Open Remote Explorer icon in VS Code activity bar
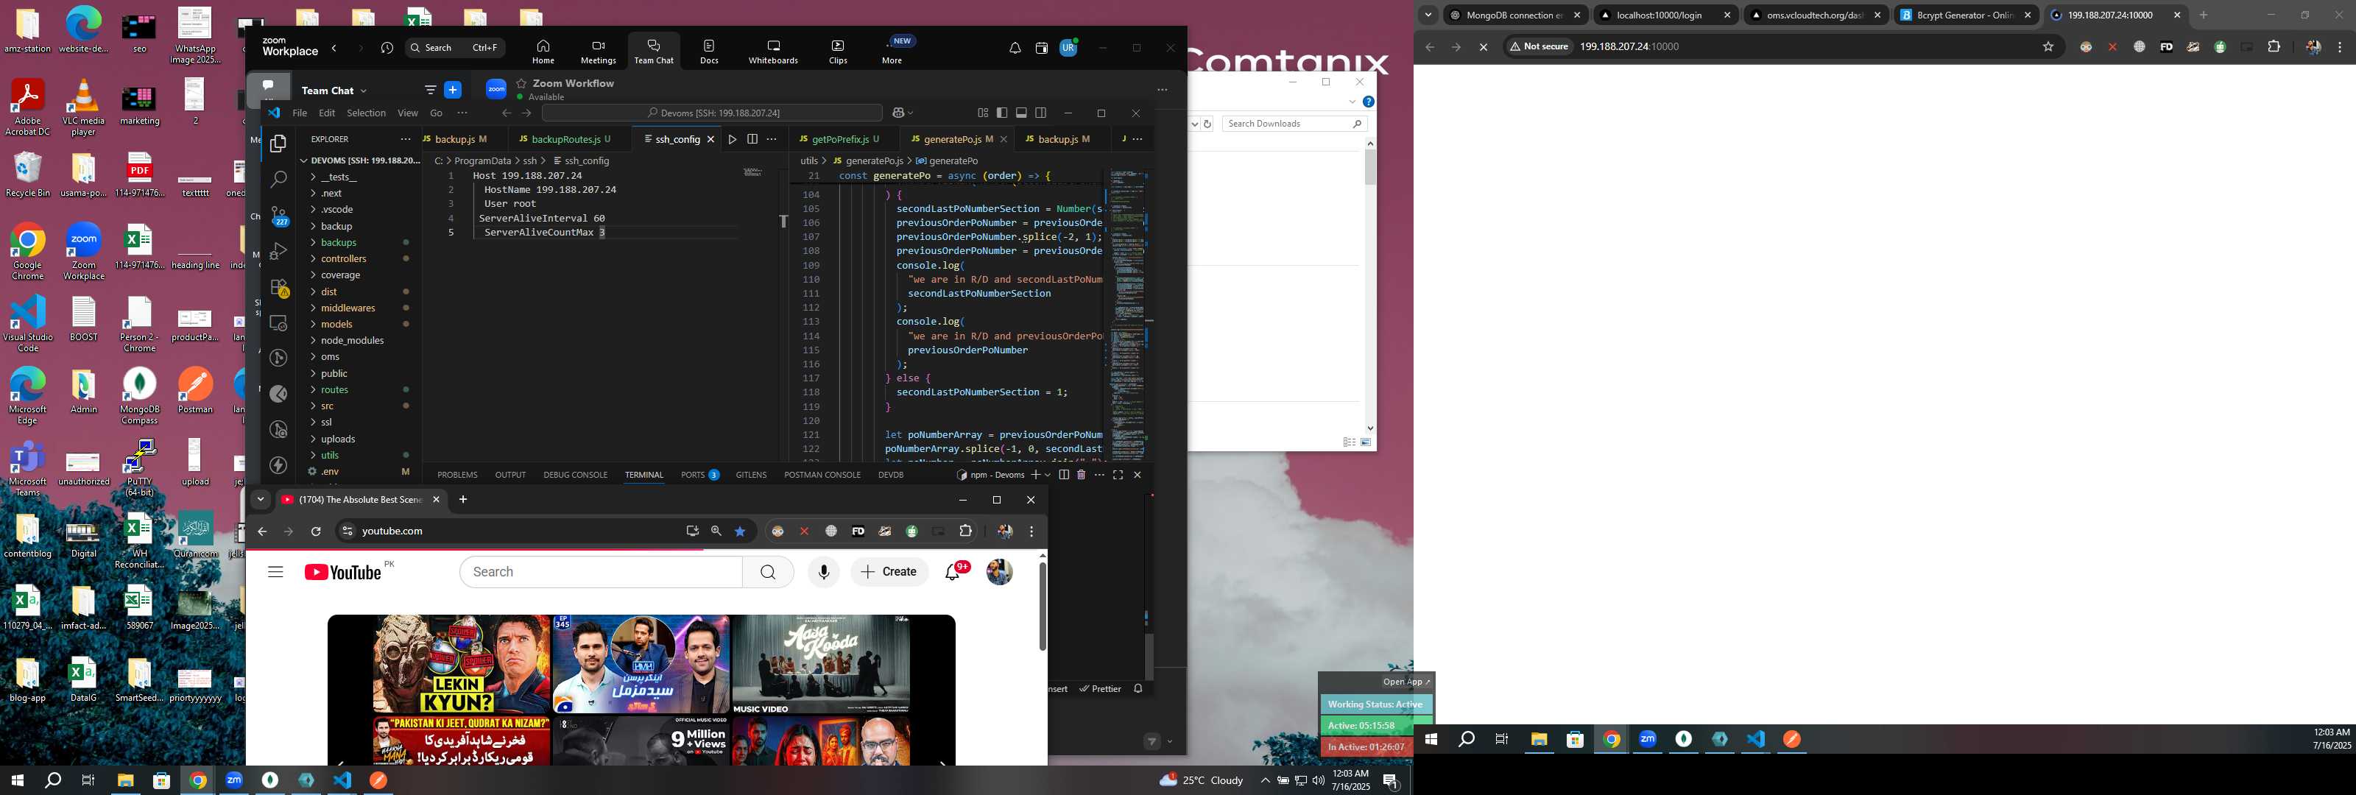Screen dimensions: 2356x795 [x=278, y=323]
